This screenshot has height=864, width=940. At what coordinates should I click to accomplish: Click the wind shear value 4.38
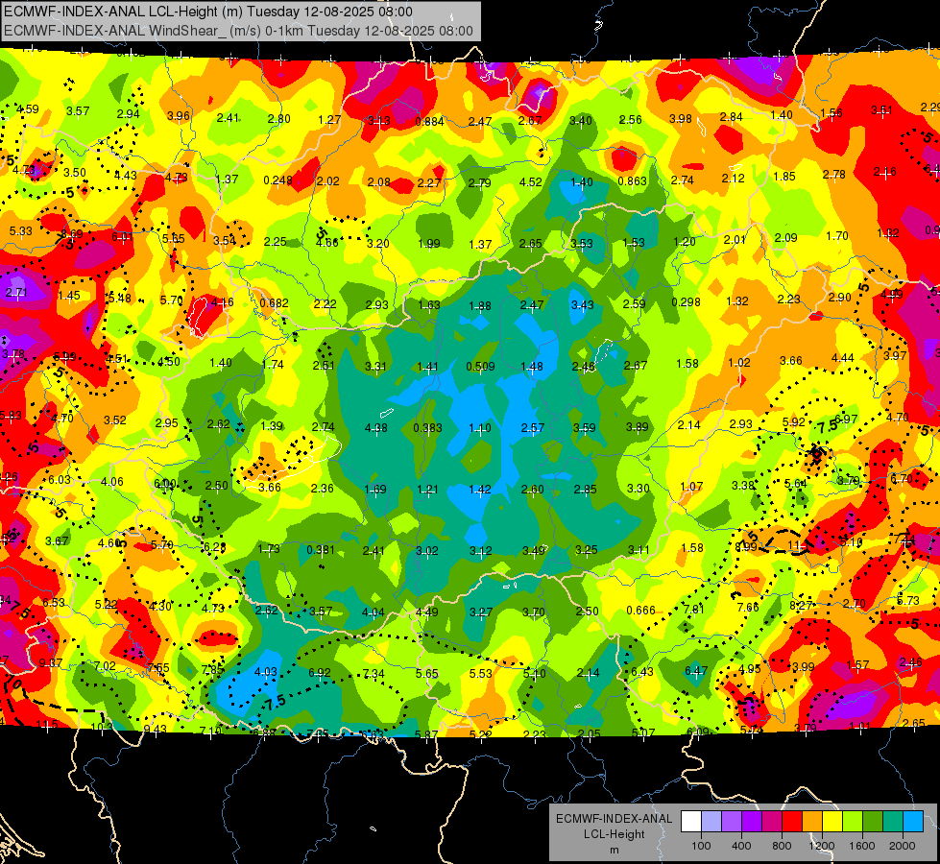pos(375,427)
